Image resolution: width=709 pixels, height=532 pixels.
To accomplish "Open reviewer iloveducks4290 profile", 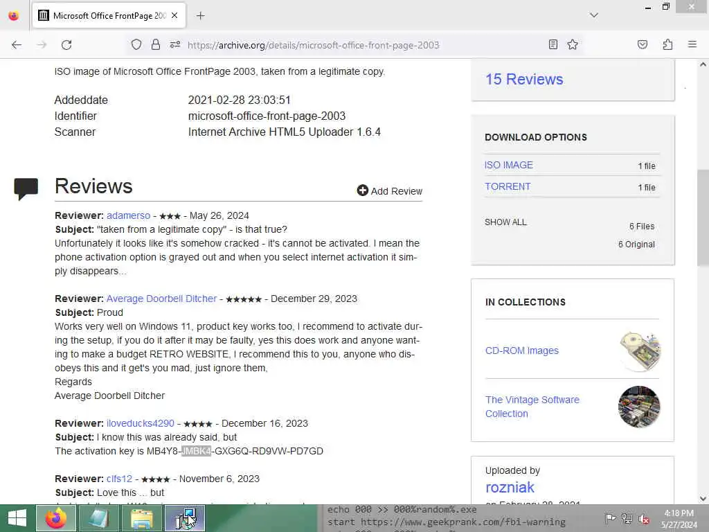I will pos(140,423).
